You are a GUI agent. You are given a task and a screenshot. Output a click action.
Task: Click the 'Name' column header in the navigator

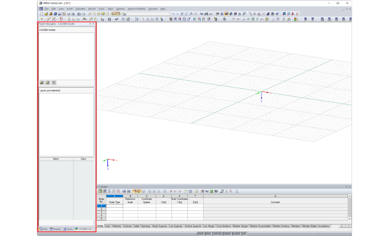point(56,159)
